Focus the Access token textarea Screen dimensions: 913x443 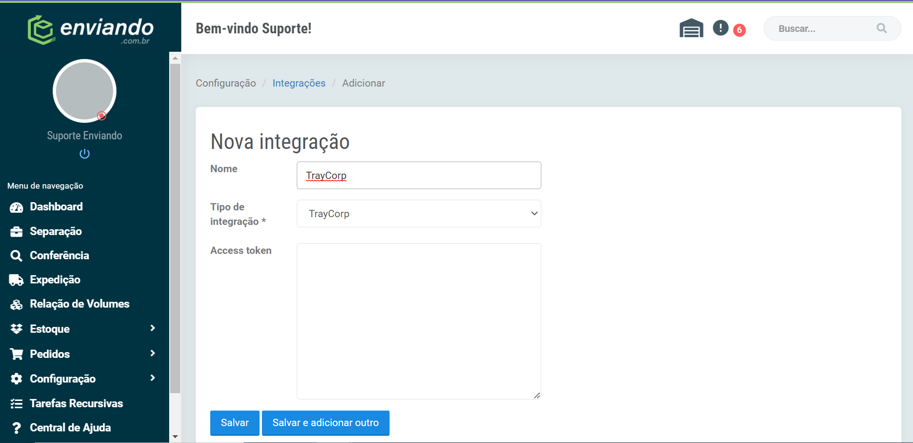pyautogui.click(x=419, y=322)
